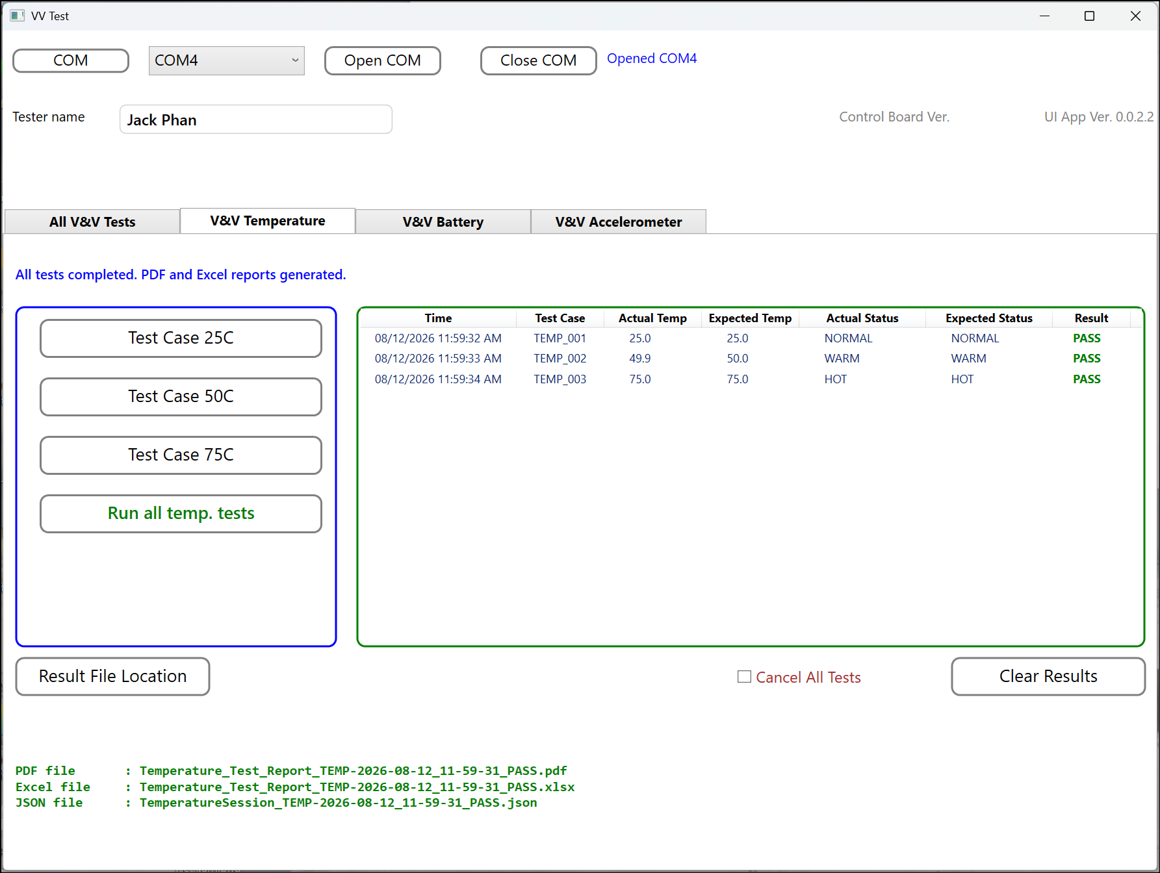This screenshot has height=873, width=1160.
Task: Click PASS result for TEMP_001 row
Action: [1087, 338]
